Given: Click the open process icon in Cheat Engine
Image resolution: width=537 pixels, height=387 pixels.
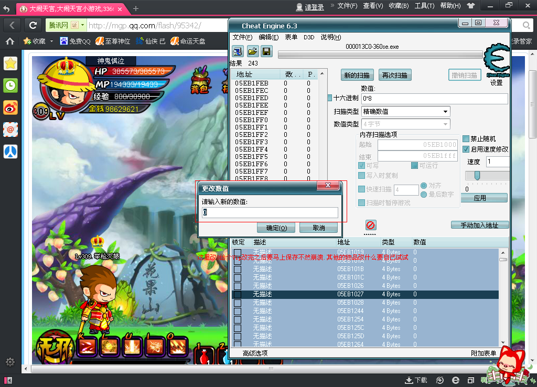Looking at the screenshot, I should tap(238, 51).
